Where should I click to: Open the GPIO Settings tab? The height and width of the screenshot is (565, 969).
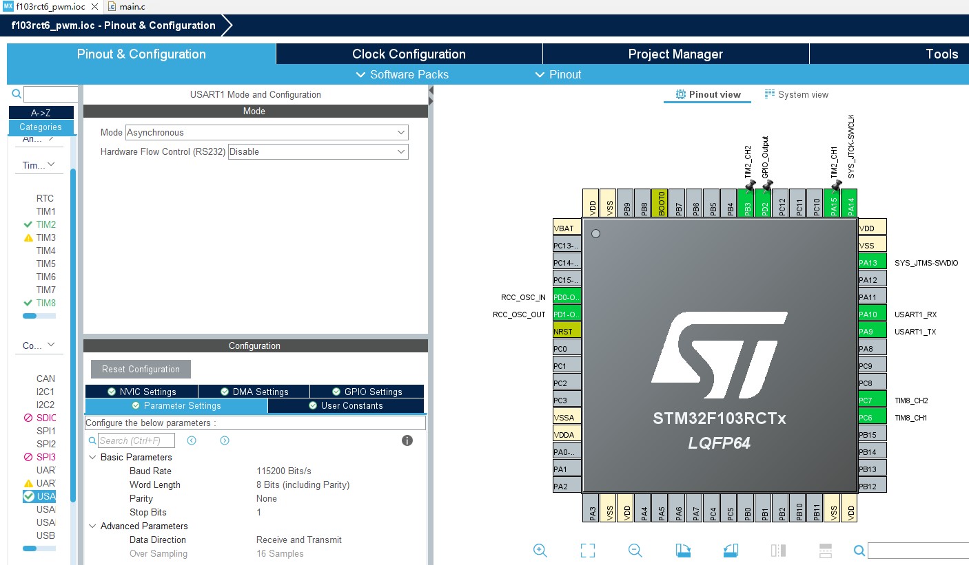click(x=367, y=392)
